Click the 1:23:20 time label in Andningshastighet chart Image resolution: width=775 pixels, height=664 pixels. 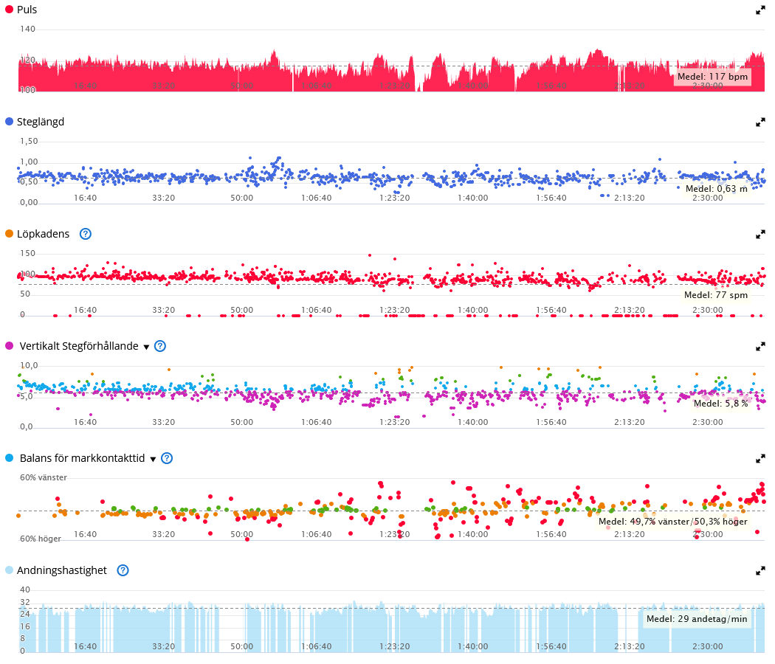point(394,647)
